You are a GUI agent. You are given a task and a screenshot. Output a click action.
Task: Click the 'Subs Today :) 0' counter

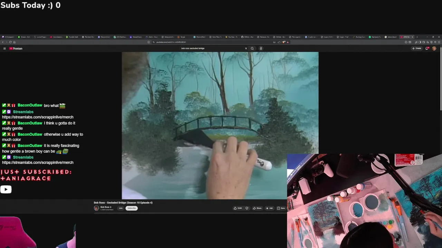[30, 5]
